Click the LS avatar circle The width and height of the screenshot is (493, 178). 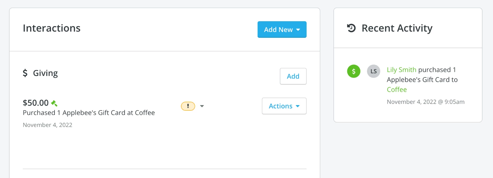(x=373, y=71)
